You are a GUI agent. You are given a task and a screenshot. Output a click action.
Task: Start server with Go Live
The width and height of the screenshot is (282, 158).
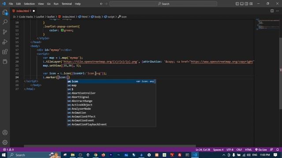pos(261,150)
